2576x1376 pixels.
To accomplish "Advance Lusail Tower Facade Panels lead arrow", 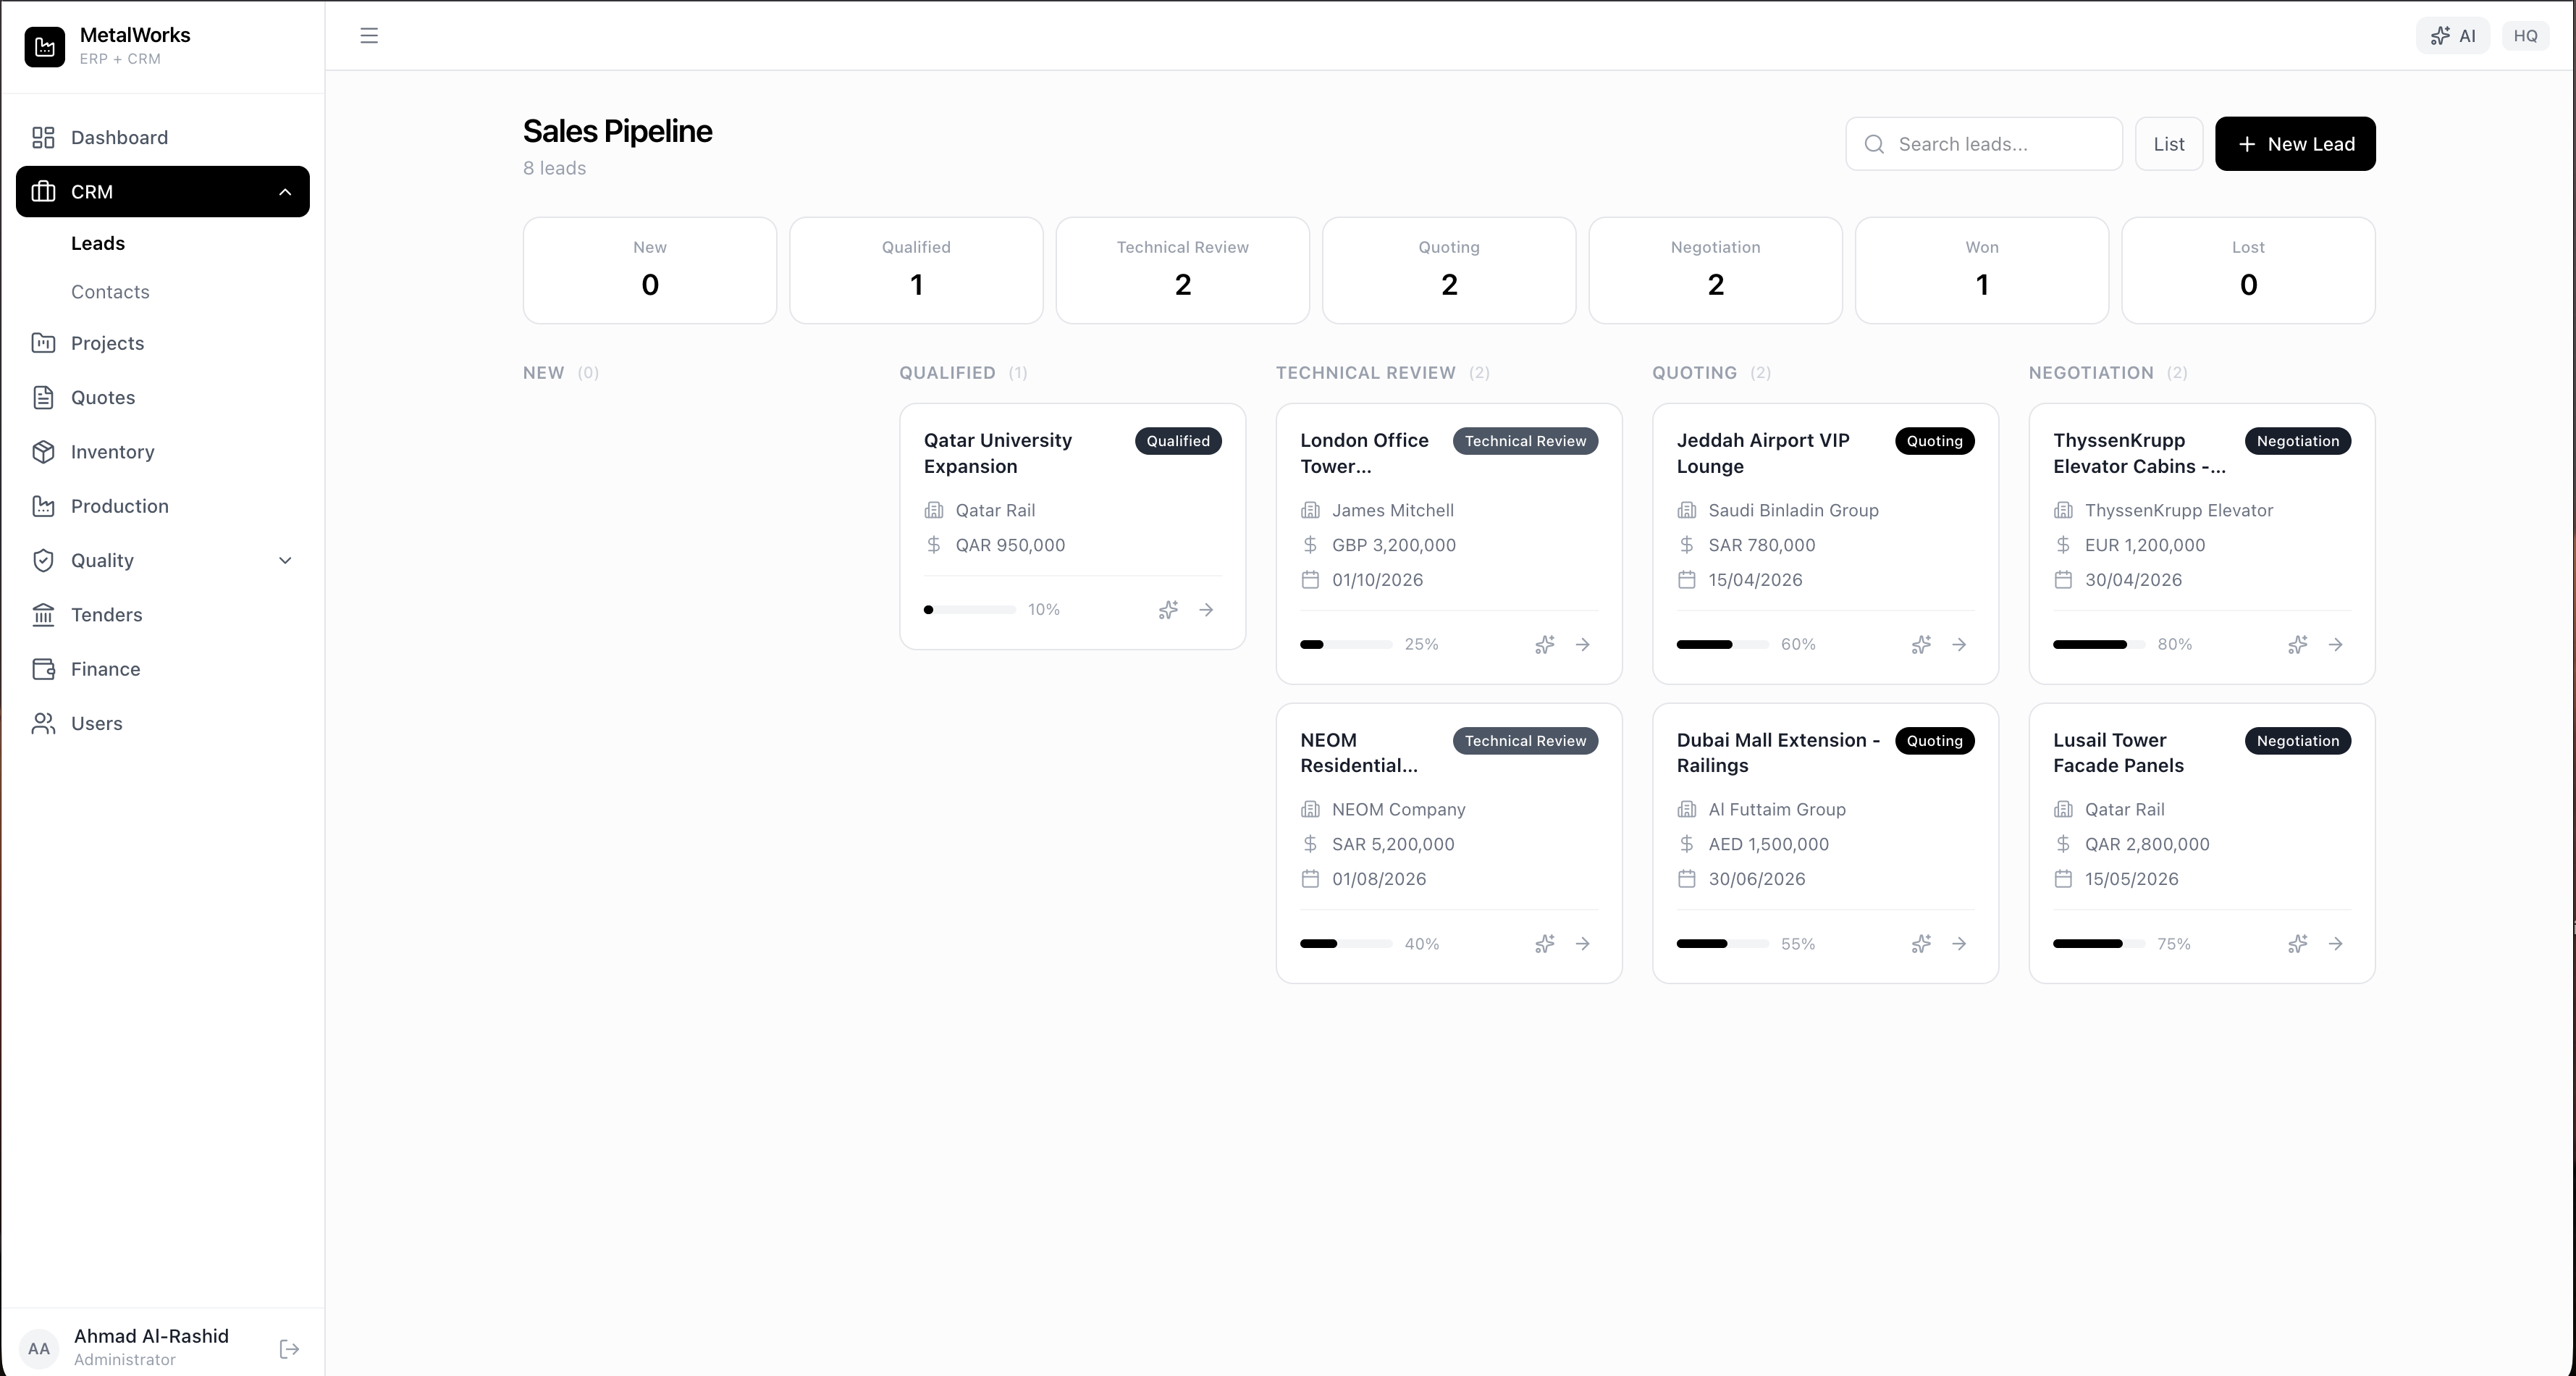I will (2336, 943).
